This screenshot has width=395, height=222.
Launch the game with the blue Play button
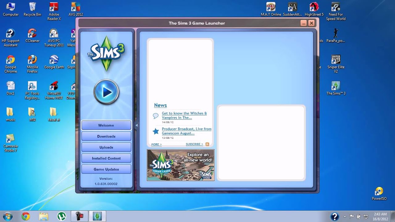106,92
